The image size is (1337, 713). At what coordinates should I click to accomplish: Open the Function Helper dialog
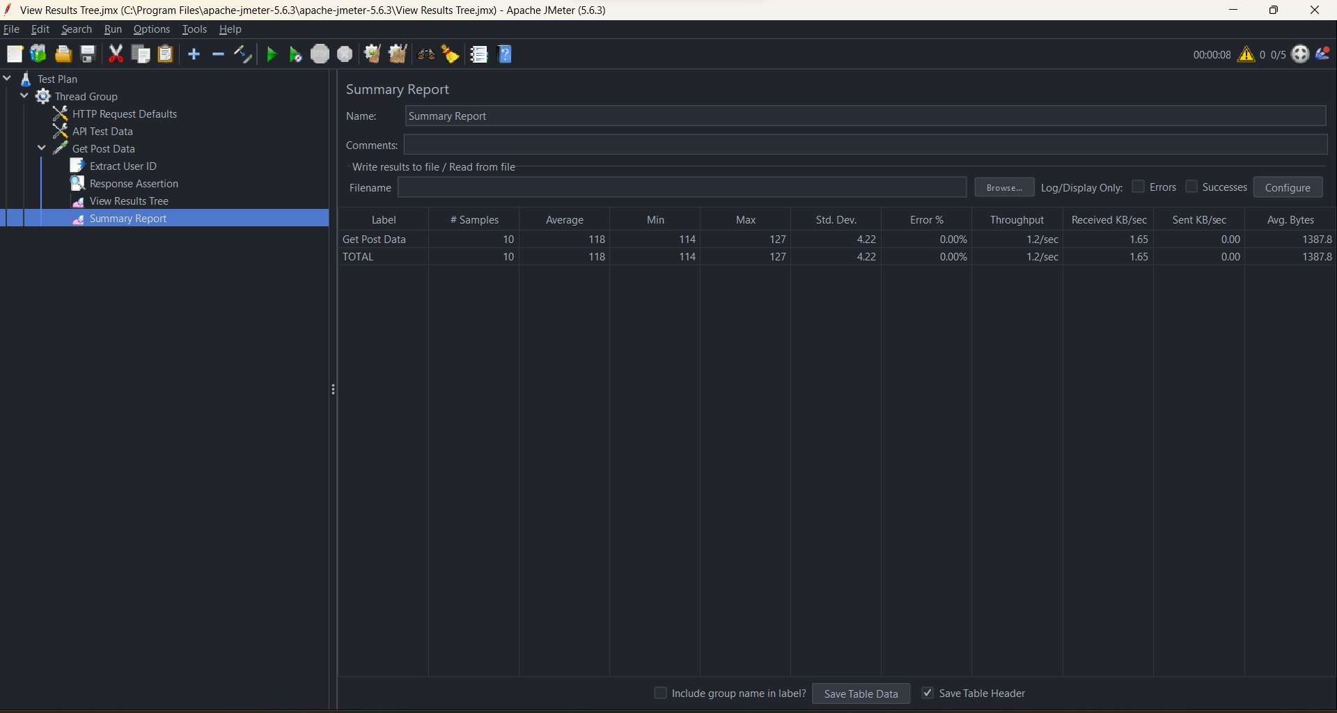pyautogui.click(x=478, y=54)
